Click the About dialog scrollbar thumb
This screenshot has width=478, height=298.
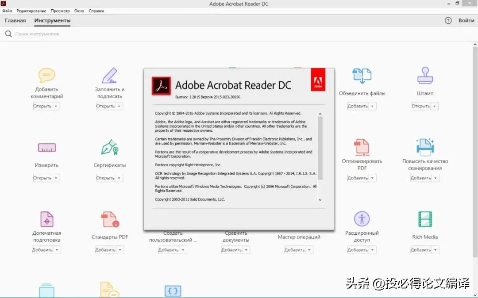tap(320, 148)
